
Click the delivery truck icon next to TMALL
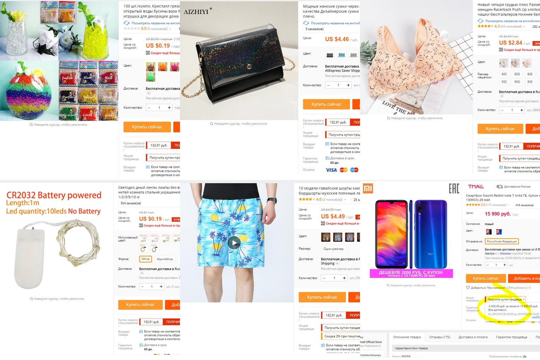(x=499, y=186)
